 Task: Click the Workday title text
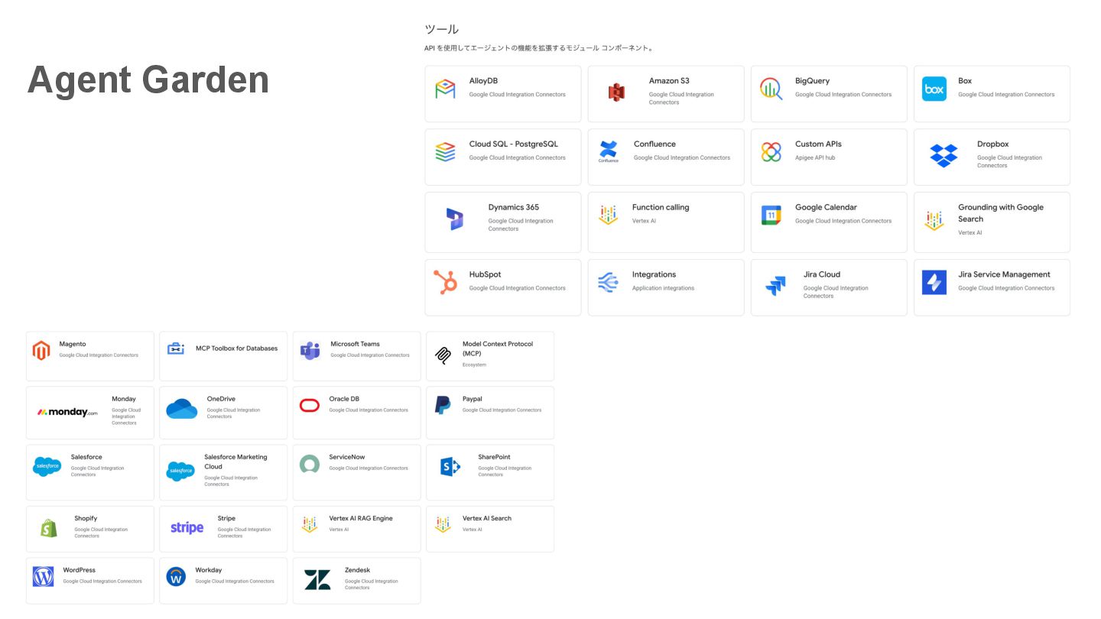[x=208, y=570]
